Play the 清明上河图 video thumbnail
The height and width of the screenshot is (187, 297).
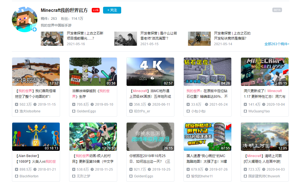(265, 137)
